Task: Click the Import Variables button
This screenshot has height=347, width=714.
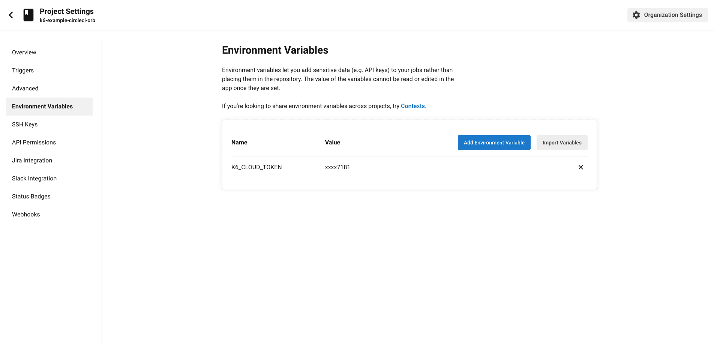Action: 562,143
